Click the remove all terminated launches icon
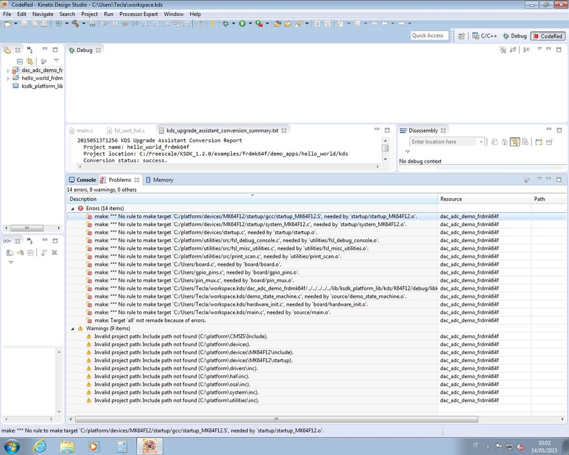Screen dimensions: 569x455 coord(502,50)
